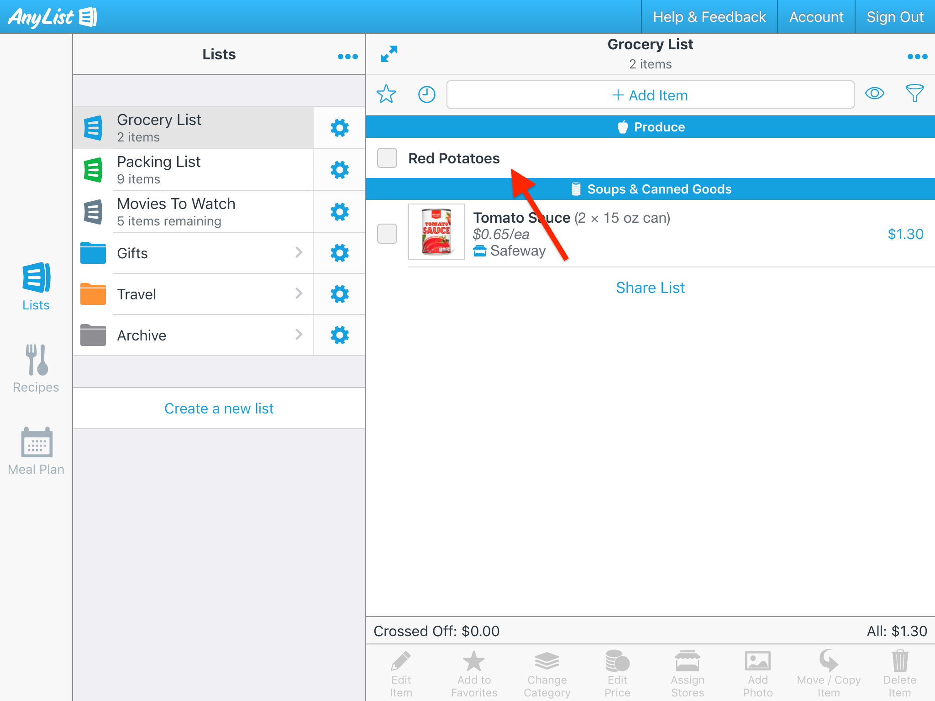This screenshot has height=701, width=935.
Task: Open recent items clock icon
Action: pyautogui.click(x=426, y=94)
